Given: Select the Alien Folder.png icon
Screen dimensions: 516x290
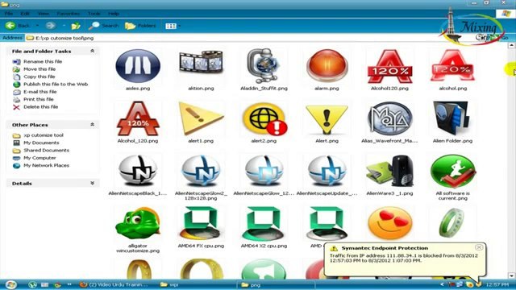Looking at the screenshot, I should coord(451,118).
